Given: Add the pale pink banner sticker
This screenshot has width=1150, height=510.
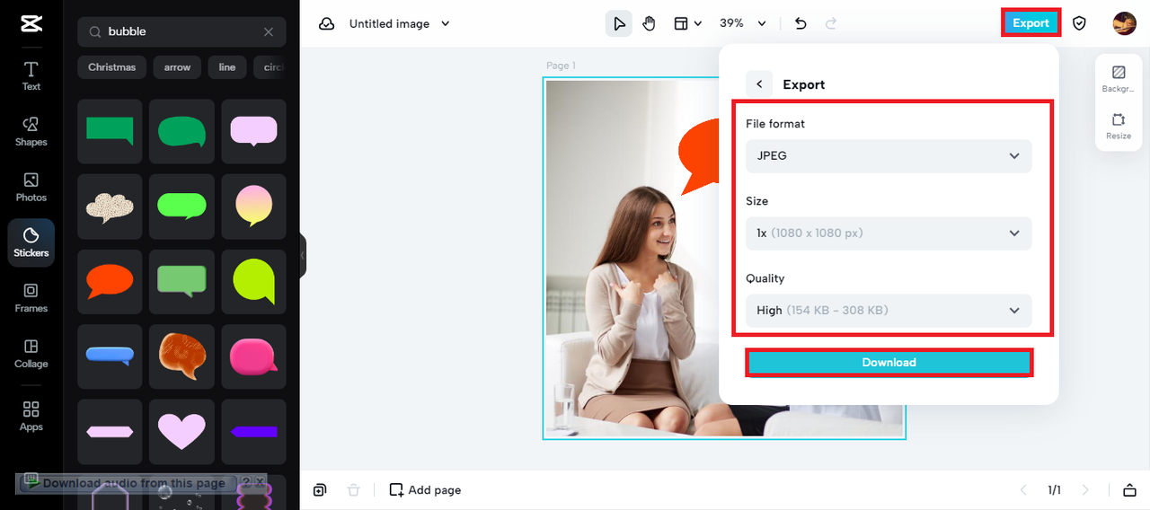Looking at the screenshot, I should [x=110, y=432].
